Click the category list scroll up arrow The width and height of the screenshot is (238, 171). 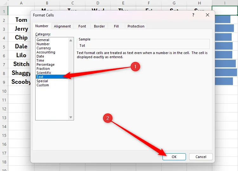click(71, 40)
